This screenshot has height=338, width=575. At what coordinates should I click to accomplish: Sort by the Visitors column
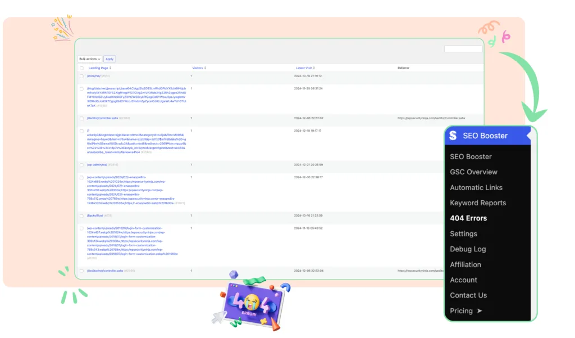pos(197,68)
